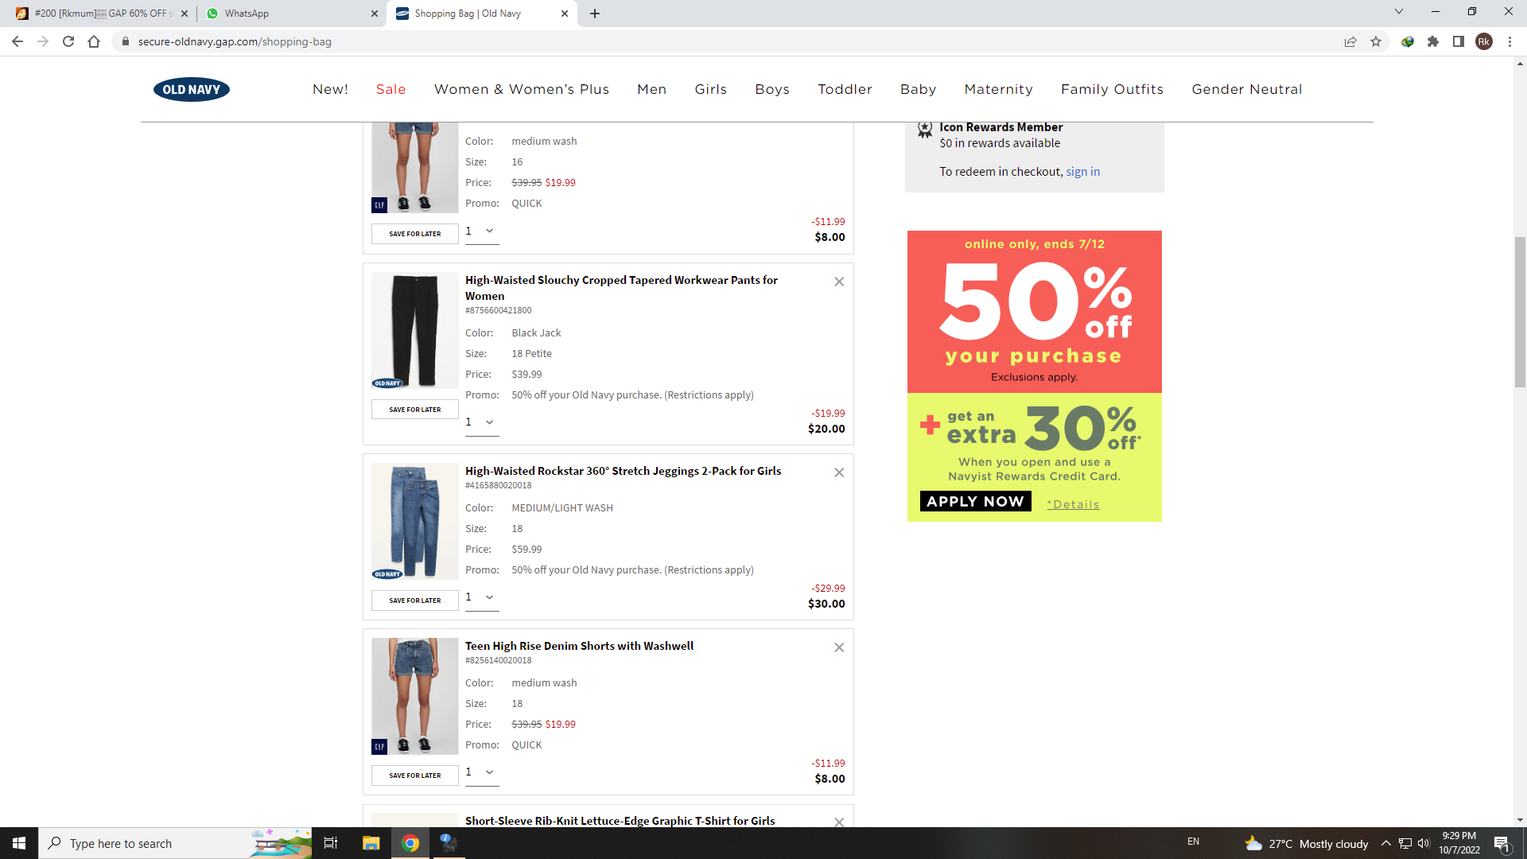Screen dimensions: 1527x859
Task: Change quantity for Workwear Pants
Action: 482,422
